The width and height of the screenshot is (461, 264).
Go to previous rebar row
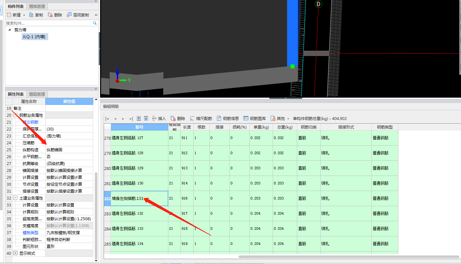115,119
